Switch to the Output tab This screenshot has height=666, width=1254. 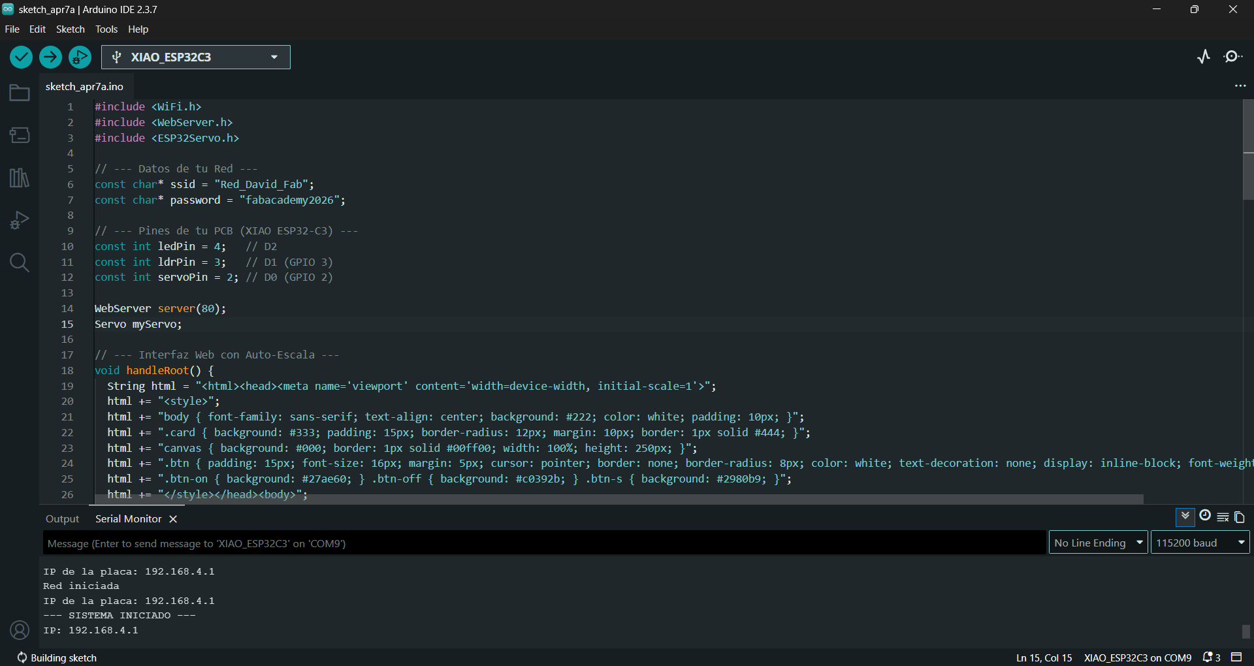[62, 519]
